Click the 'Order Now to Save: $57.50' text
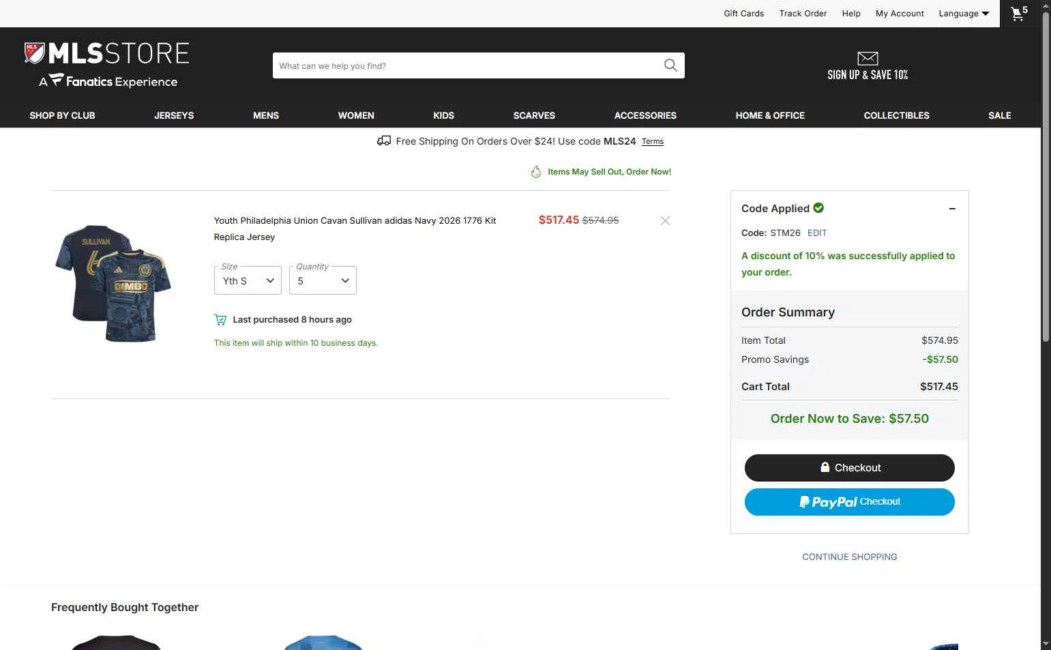The height and width of the screenshot is (650, 1051). (x=850, y=419)
